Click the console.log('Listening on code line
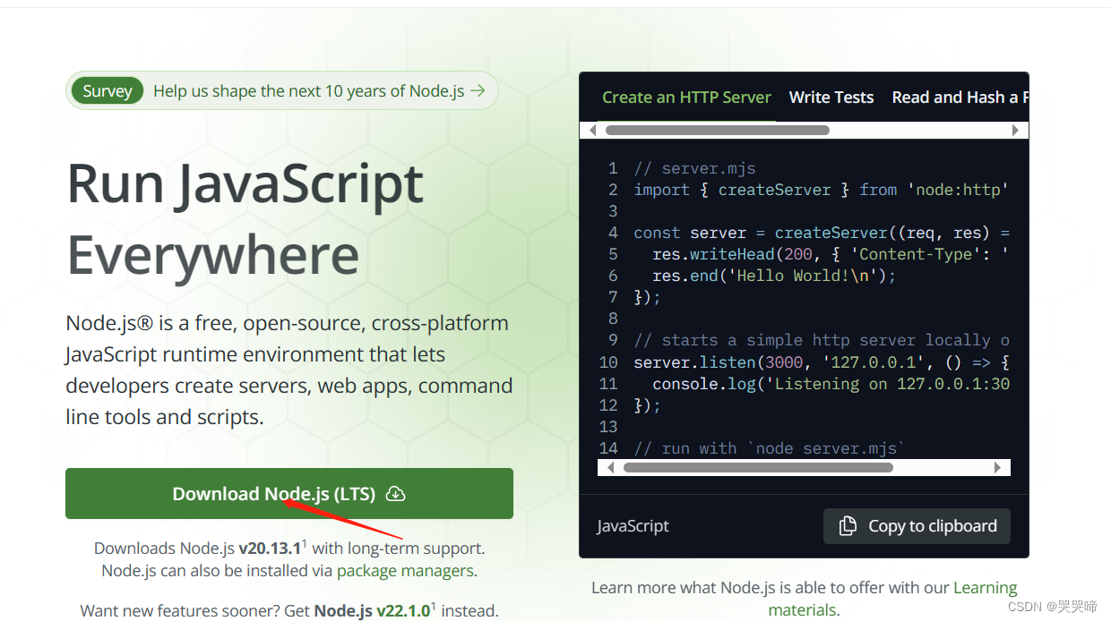 831,384
